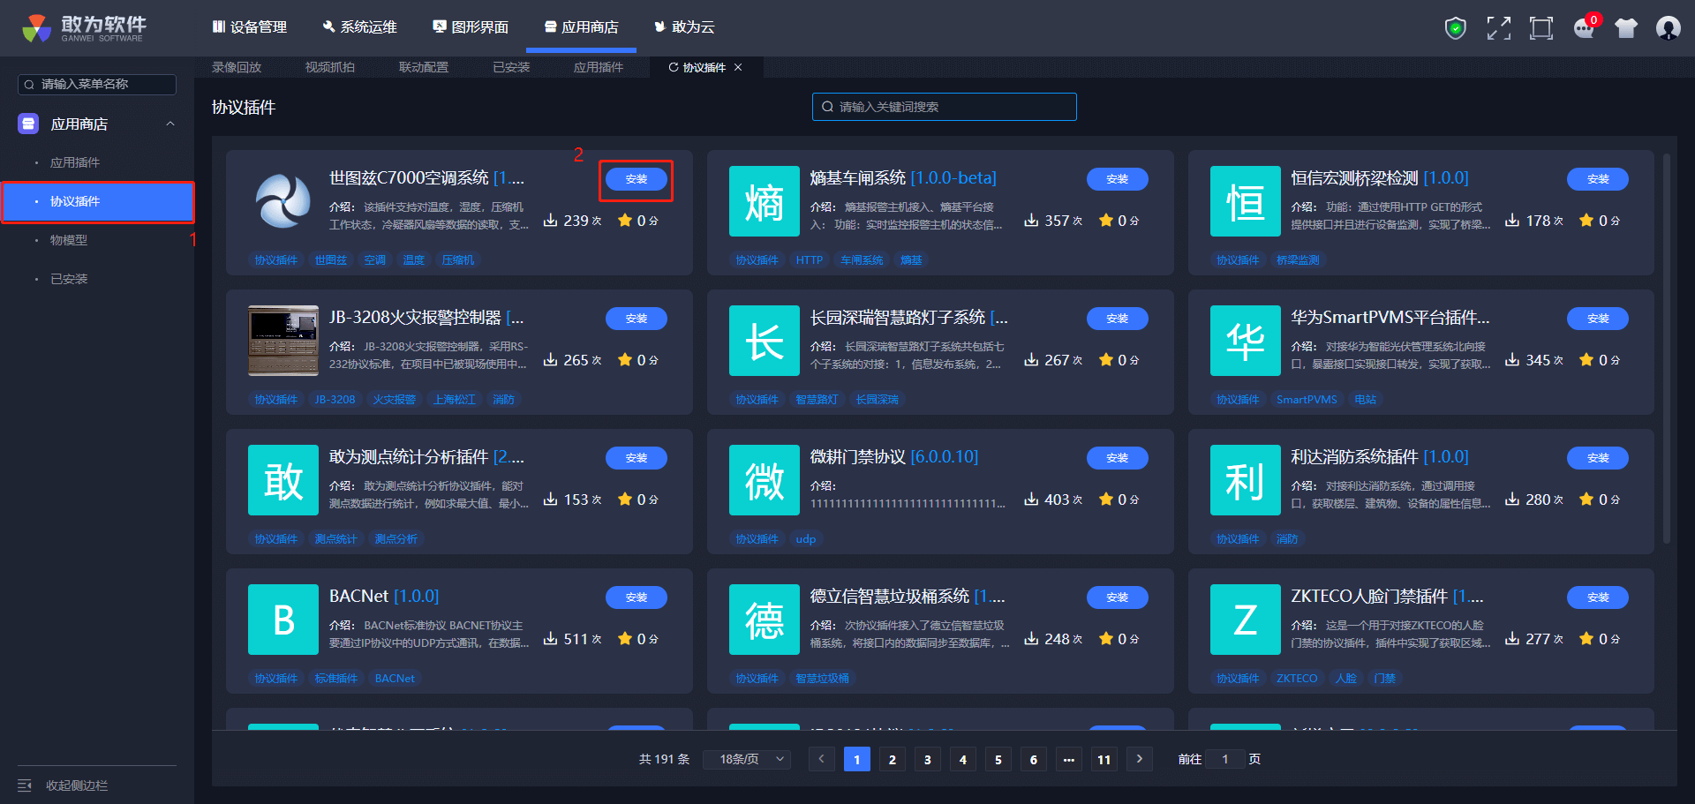Switch to the 已安装 tab
The width and height of the screenshot is (1695, 804).
tap(511, 67)
